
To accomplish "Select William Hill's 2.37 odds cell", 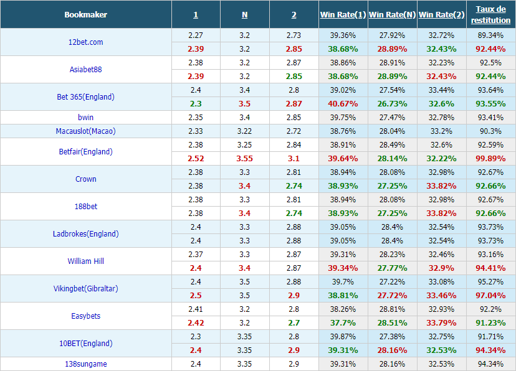I will pyautogui.click(x=196, y=255).
